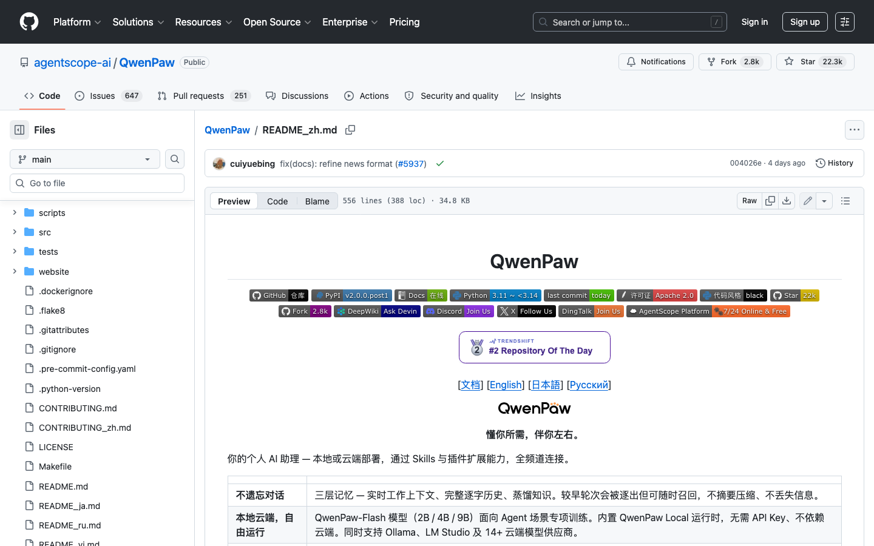Click the Sign up button
The height and width of the screenshot is (546, 874).
click(x=805, y=22)
